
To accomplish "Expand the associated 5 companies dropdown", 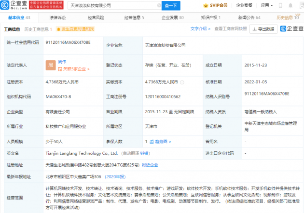I will pyautogui.click(x=74, y=69).
